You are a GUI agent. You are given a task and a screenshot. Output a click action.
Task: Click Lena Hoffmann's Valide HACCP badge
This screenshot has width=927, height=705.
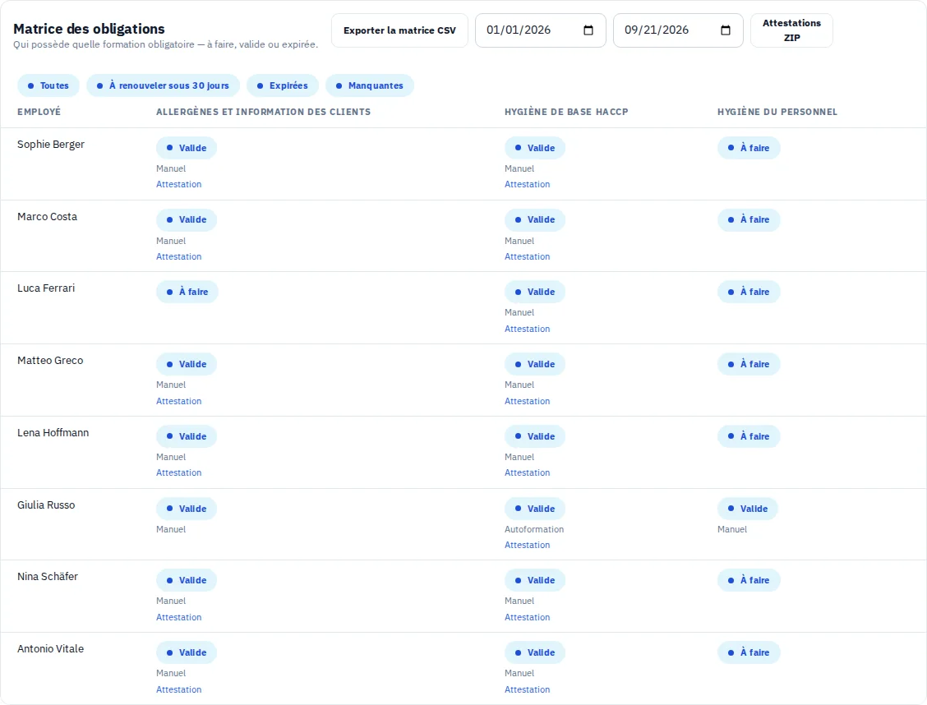[534, 436]
